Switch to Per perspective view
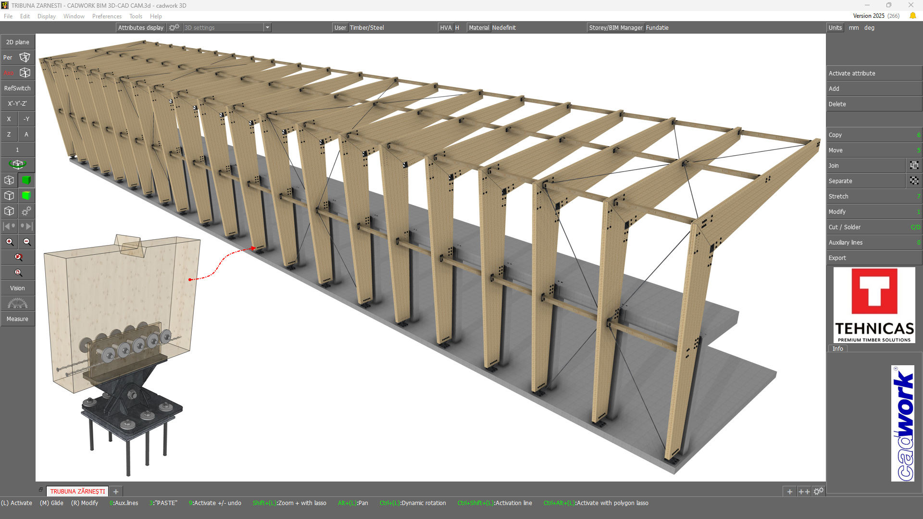Viewport: 923px width, 519px height. pyautogui.click(x=17, y=58)
